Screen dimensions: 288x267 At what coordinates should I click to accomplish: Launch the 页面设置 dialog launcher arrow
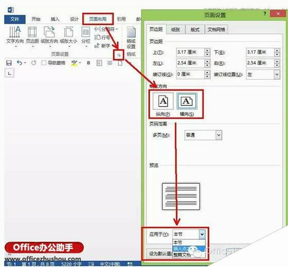pyautogui.click(x=119, y=55)
